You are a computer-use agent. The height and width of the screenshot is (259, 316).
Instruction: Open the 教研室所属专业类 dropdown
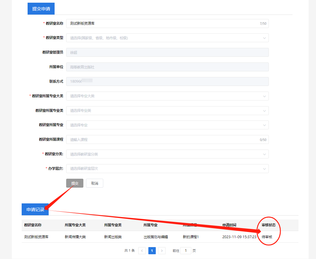tap(167, 110)
